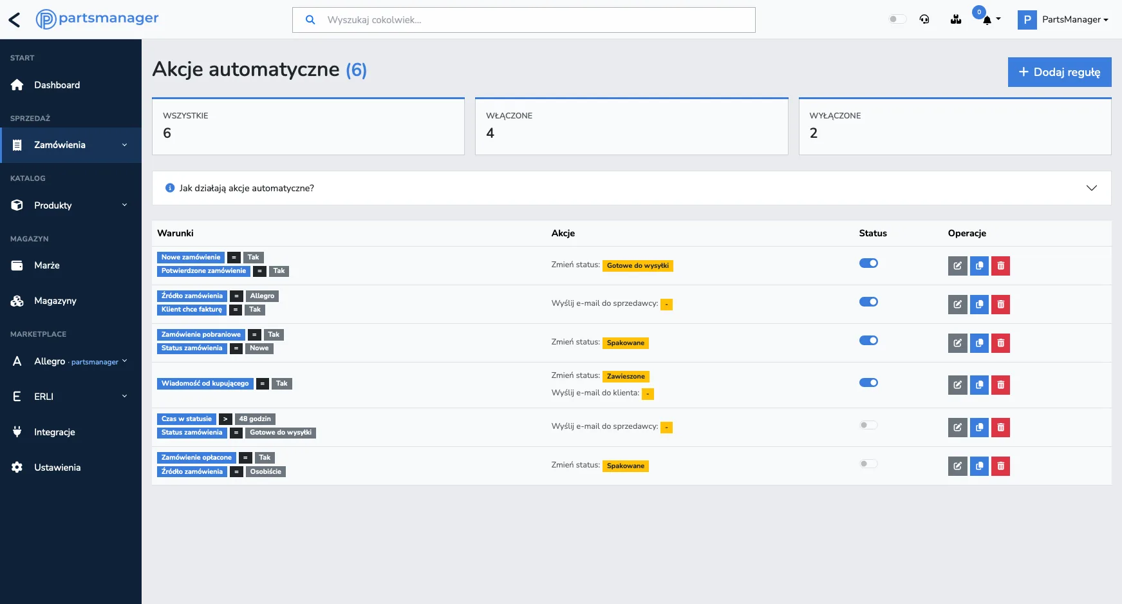Delete the Źródło zamówienia Allegro rule
1122x604 pixels.
[1000, 304]
